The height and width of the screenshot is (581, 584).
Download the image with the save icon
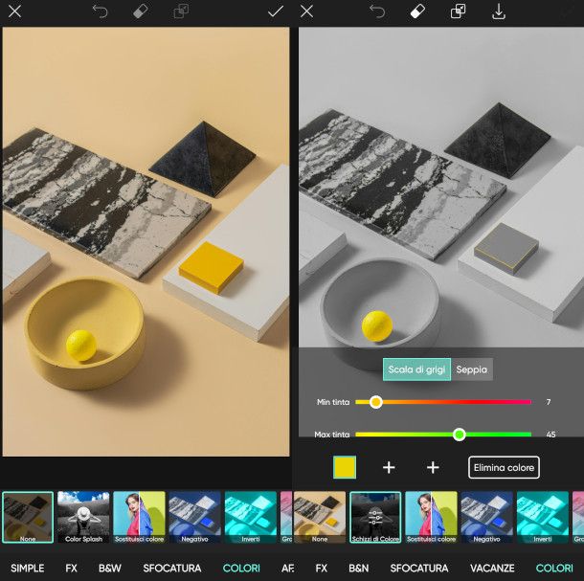coord(499,11)
